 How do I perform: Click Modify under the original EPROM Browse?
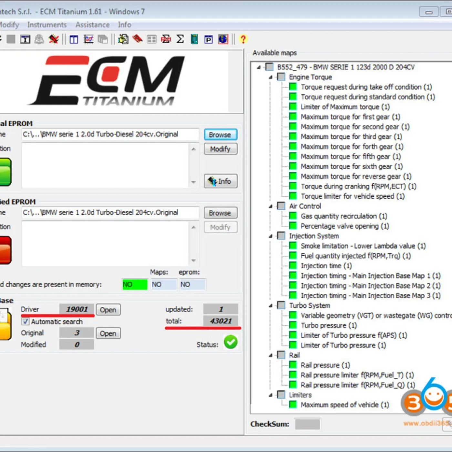point(221,149)
